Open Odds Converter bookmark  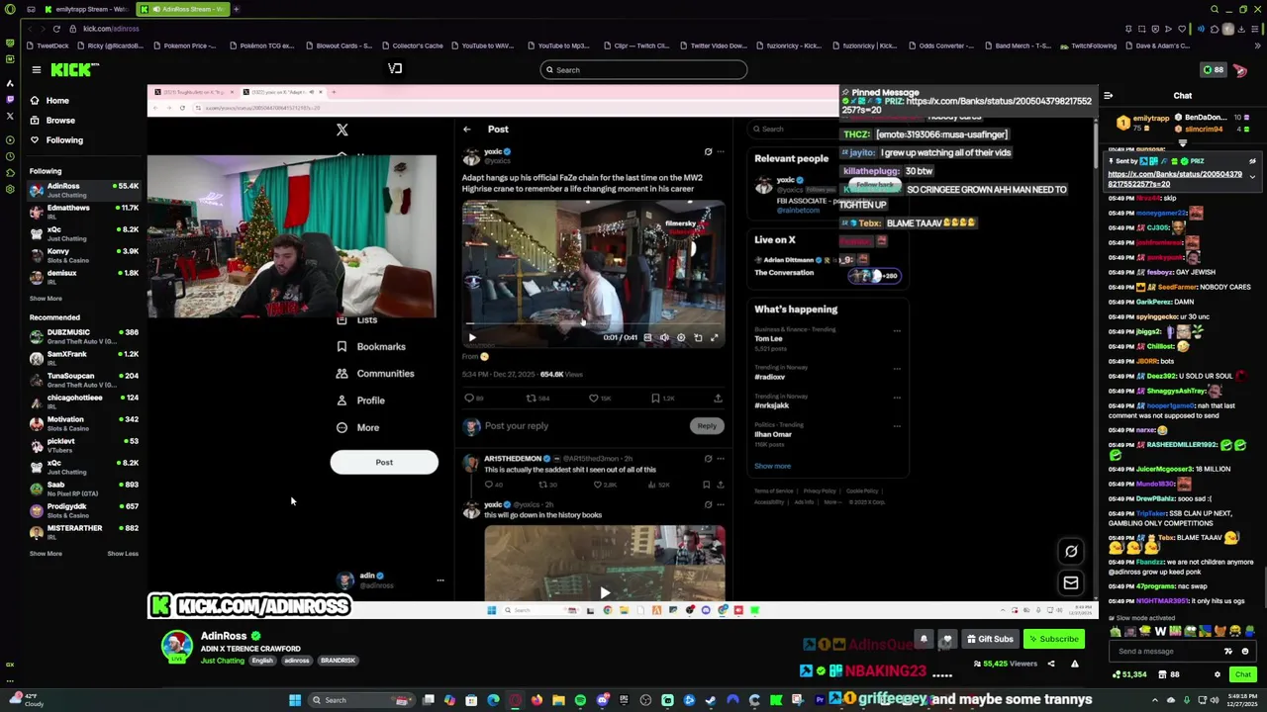(x=940, y=45)
